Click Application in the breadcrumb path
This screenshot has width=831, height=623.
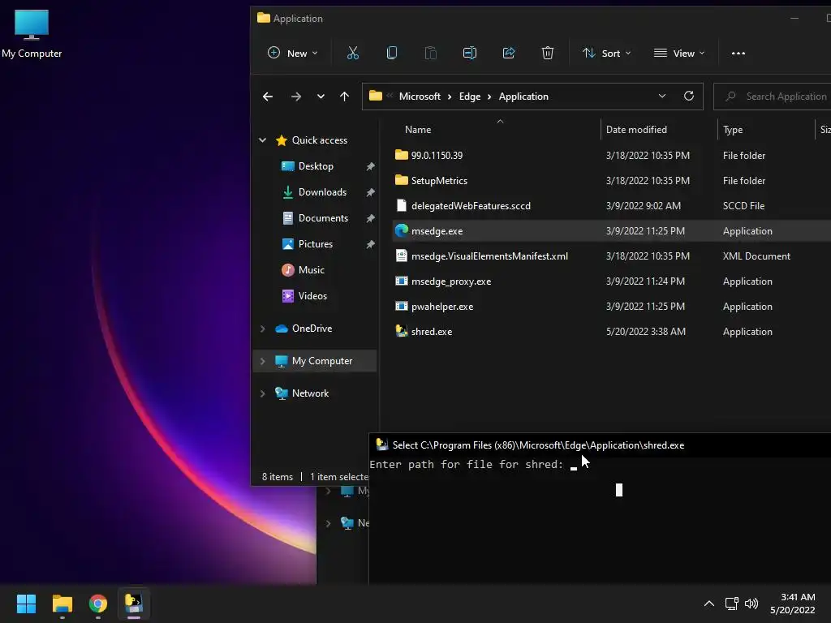(523, 97)
